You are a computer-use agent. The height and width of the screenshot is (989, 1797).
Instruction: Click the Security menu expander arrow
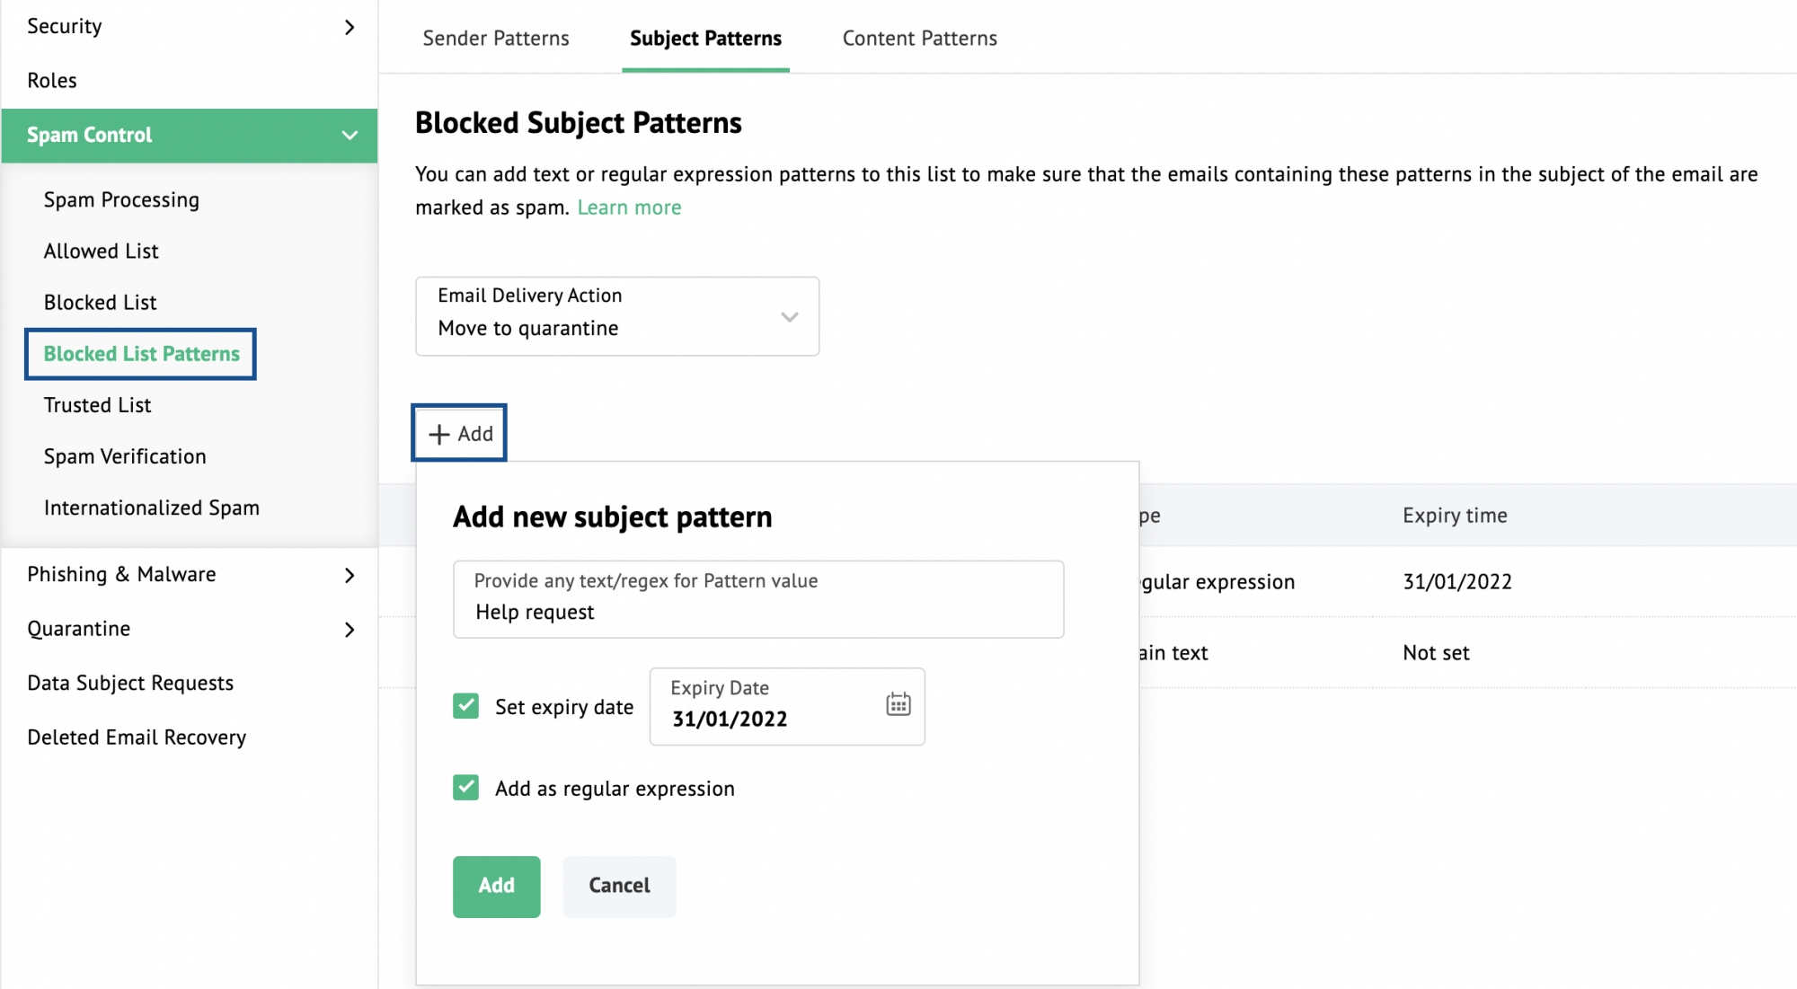click(x=349, y=23)
